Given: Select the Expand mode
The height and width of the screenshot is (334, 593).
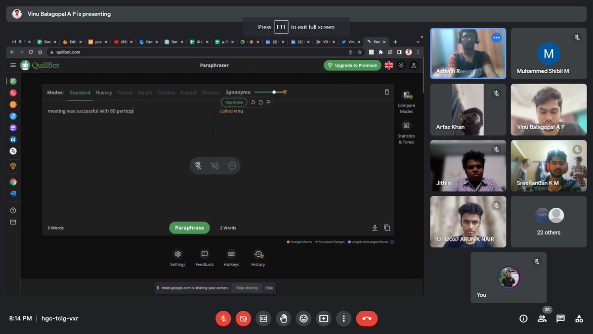Looking at the screenshot, I should click(189, 93).
